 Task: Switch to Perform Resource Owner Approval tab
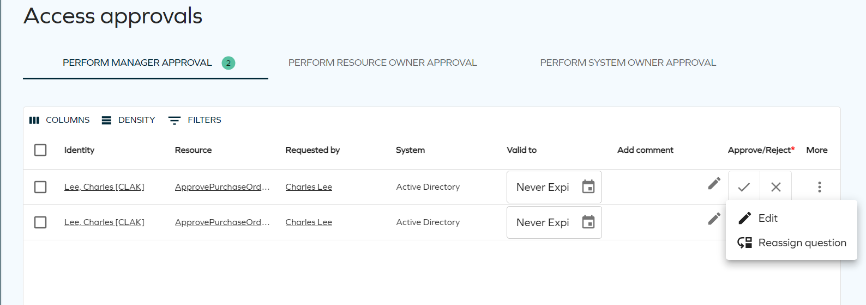point(383,63)
